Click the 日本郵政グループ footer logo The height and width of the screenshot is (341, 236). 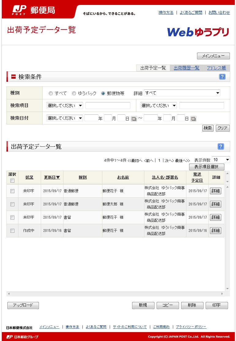(x=22, y=337)
